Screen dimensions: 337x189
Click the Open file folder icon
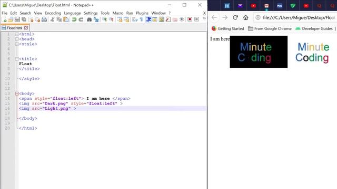(11, 19)
